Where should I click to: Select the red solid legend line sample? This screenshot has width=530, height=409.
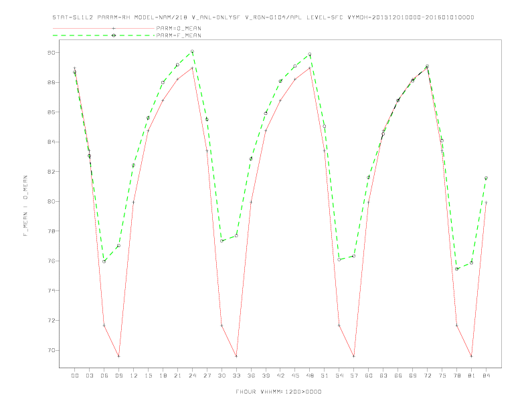(x=104, y=28)
